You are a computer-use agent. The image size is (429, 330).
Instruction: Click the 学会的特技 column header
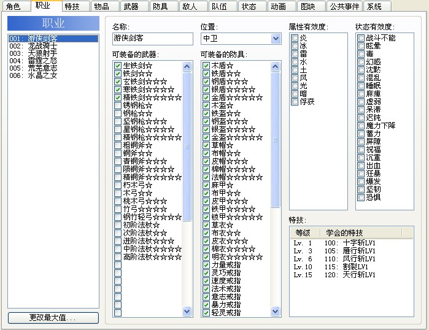361,233
